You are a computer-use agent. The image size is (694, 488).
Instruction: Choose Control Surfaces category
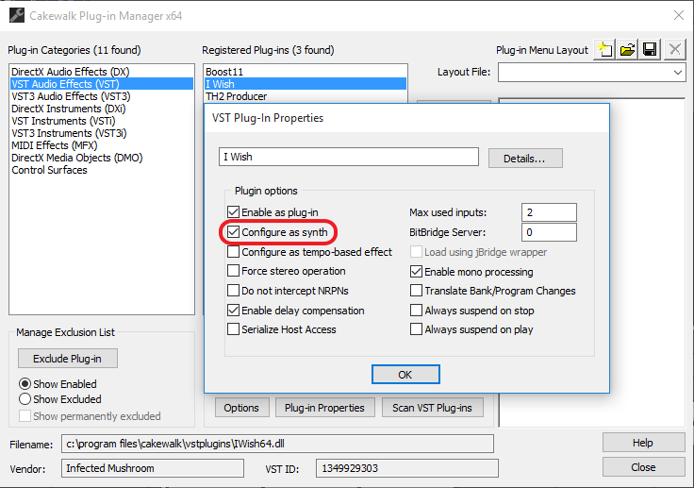(x=49, y=170)
